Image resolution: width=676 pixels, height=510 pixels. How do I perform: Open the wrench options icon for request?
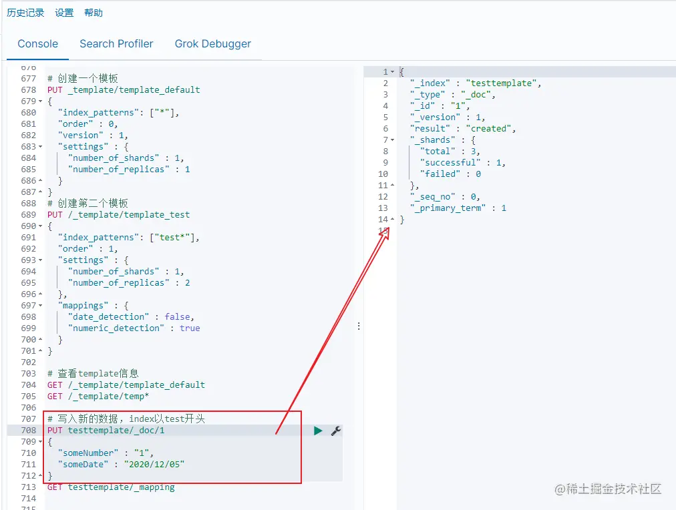tap(336, 431)
